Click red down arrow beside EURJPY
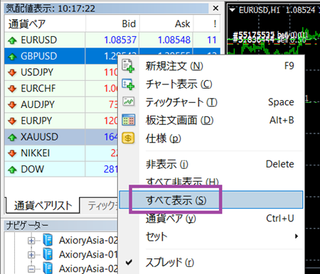Viewport: 320px width, 274px height. pos(12,121)
